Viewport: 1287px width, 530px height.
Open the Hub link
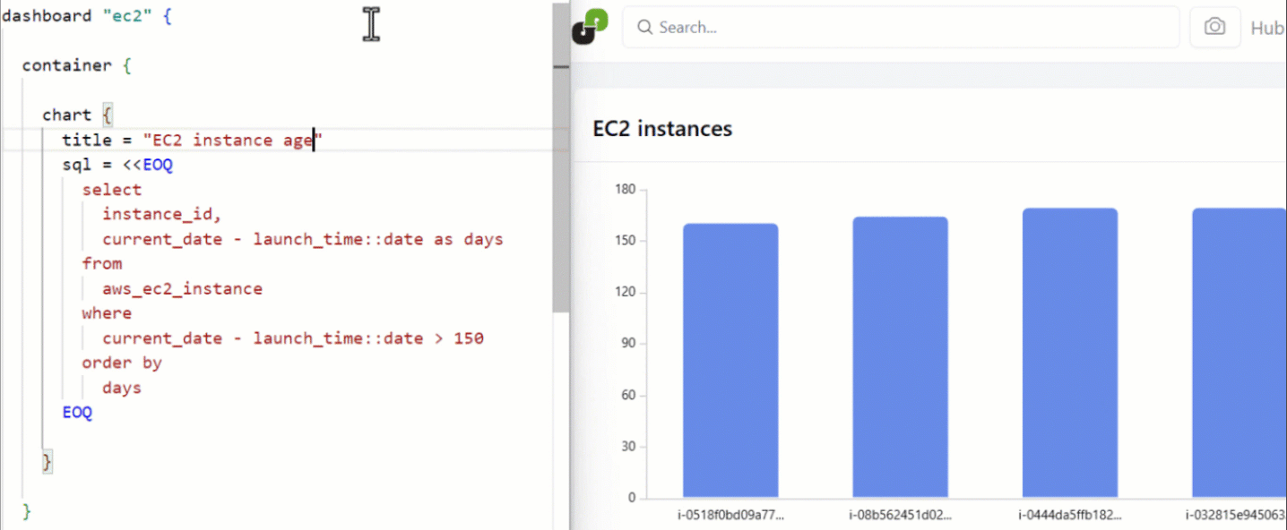(1267, 28)
